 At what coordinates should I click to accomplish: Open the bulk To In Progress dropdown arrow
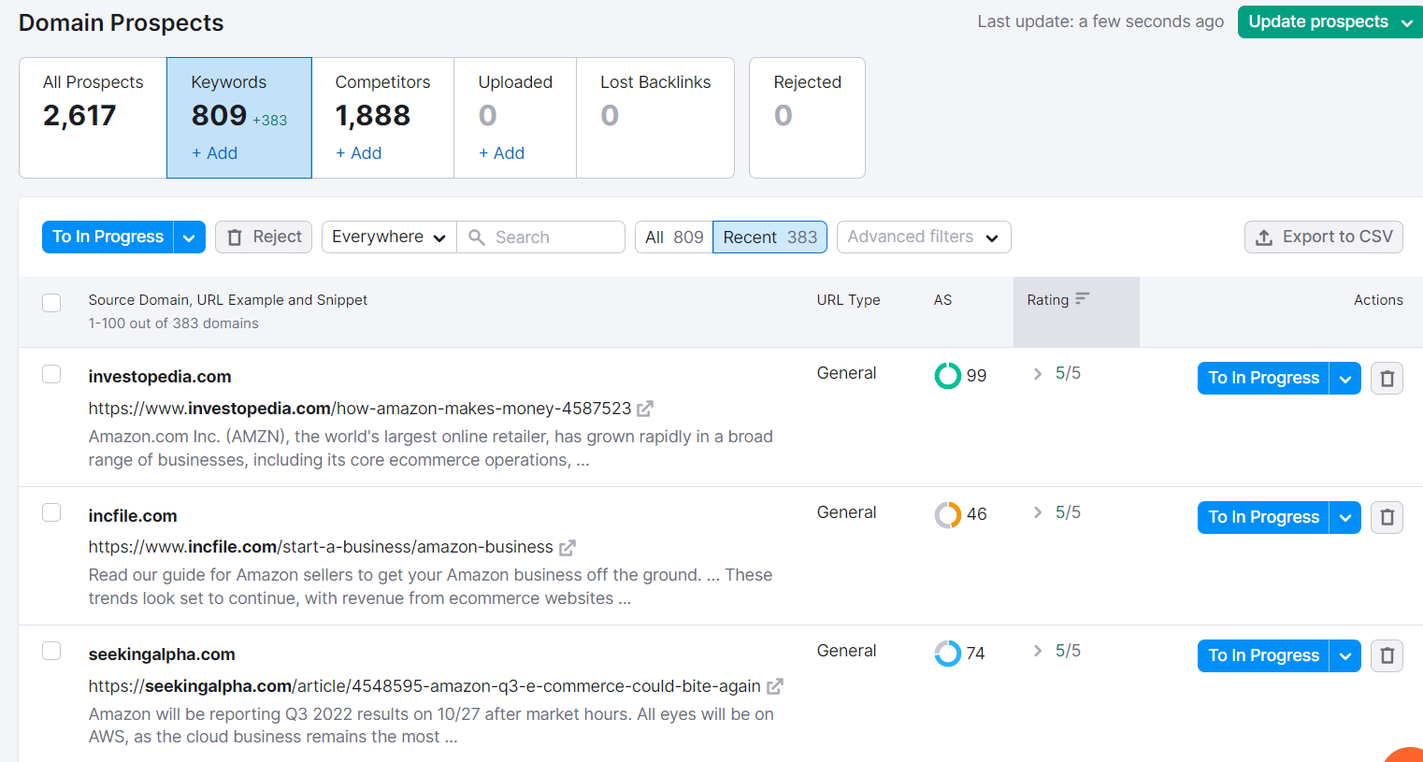pos(189,237)
